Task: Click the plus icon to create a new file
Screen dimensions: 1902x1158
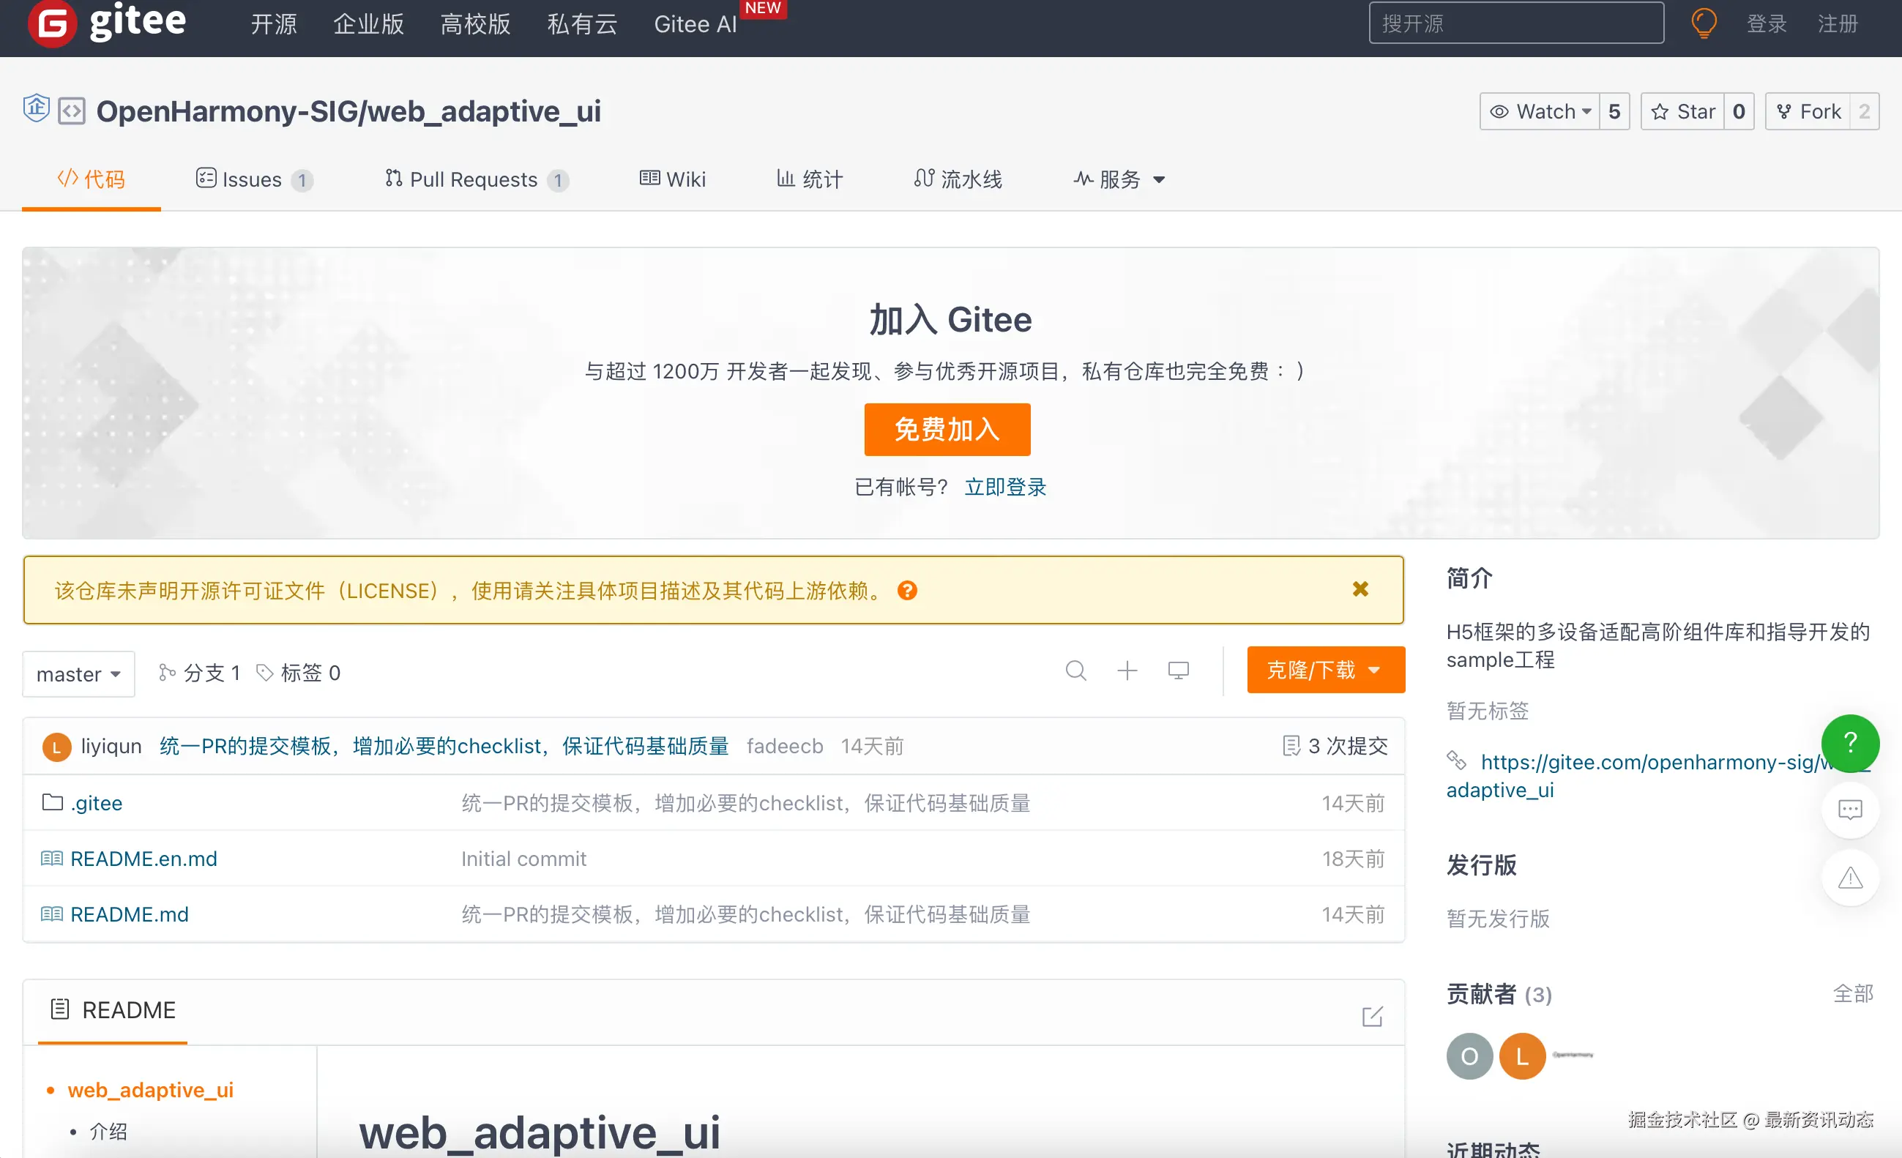Action: pos(1127,671)
